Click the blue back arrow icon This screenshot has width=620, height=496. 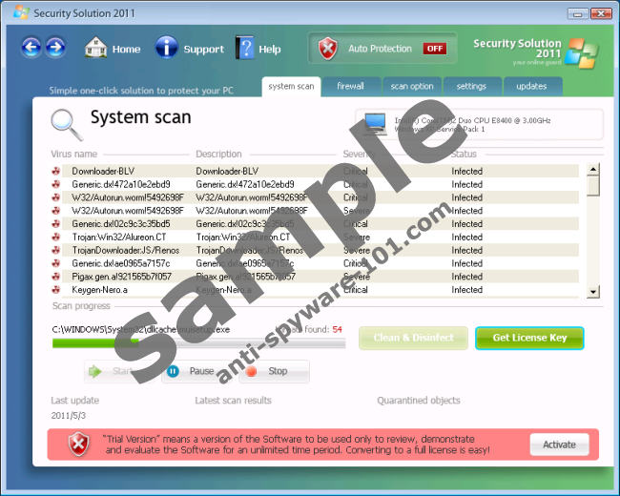pos(31,48)
